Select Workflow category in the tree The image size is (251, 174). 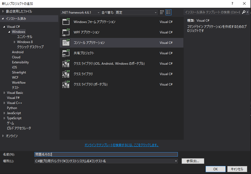tap(19, 83)
